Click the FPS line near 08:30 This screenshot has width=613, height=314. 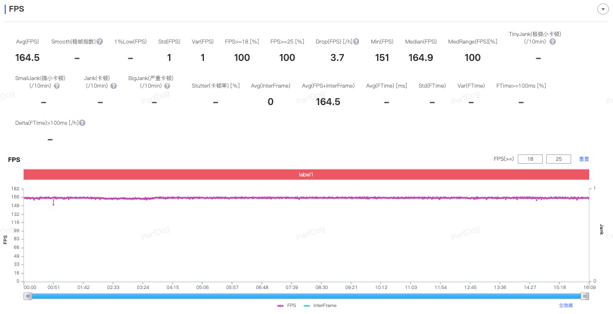[x=321, y=198]
